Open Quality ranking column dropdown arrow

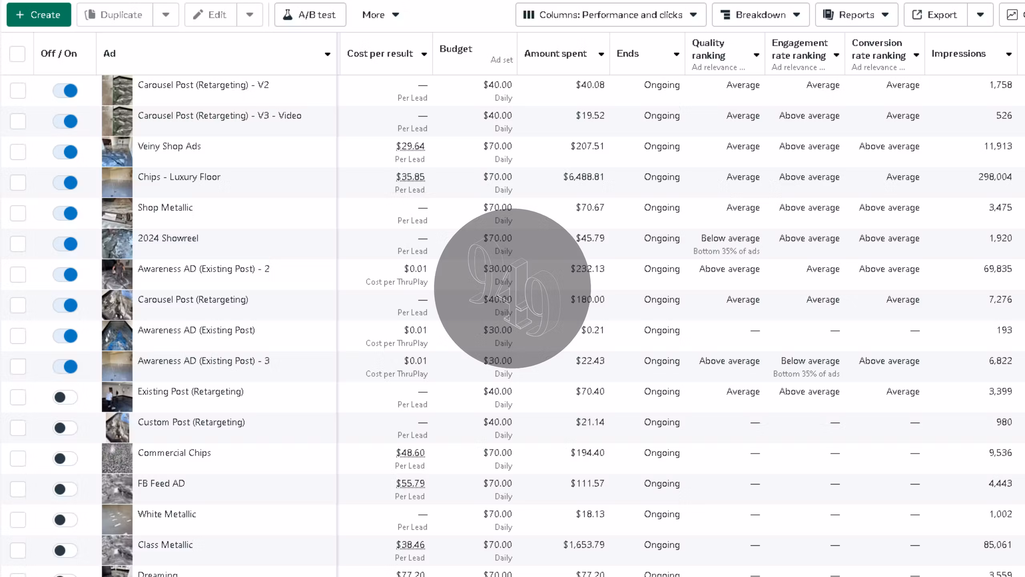pyautogui.click(x=756, y=55)
